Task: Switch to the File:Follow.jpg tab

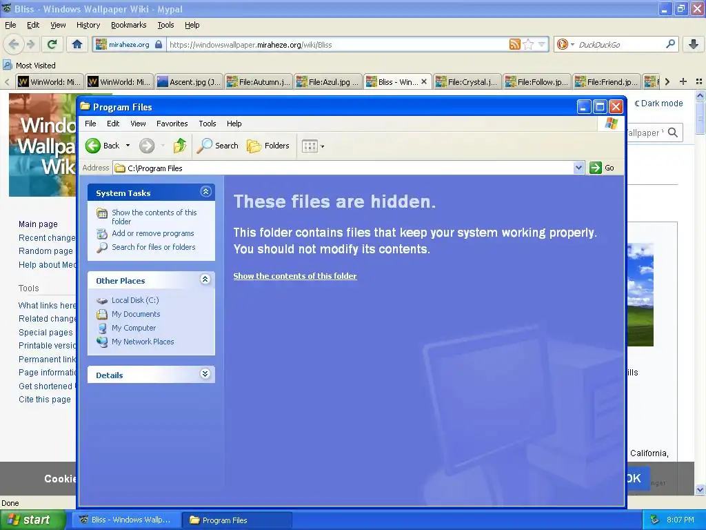Action: click(x=537, y=81)
